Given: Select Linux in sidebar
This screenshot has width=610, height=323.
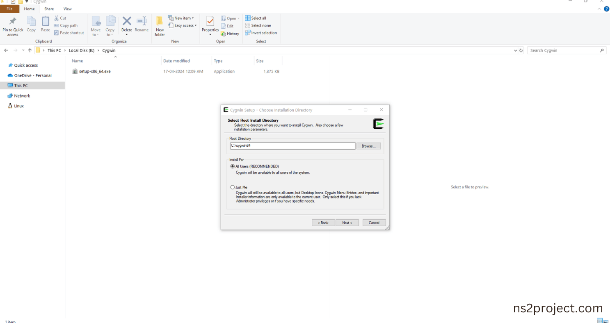Looking at the screenshot, I should [19, 106].
